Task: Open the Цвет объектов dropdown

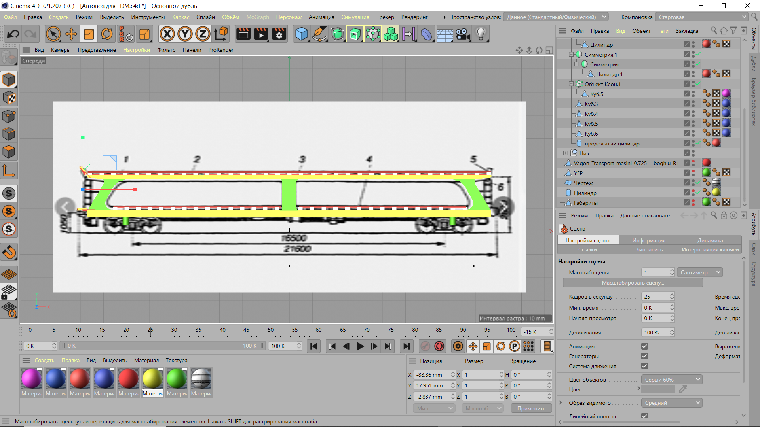Action: click(672, 380)
